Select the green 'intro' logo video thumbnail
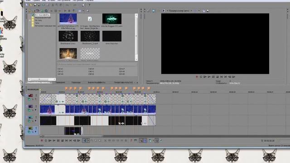The image size is (290, 163). click(x=112, y=19)
